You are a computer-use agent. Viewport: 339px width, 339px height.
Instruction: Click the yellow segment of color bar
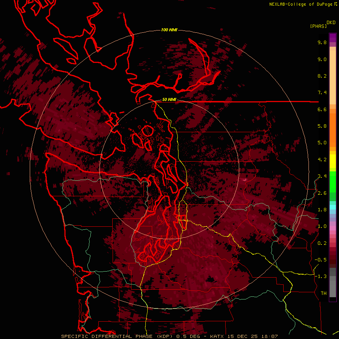[333, 161]
